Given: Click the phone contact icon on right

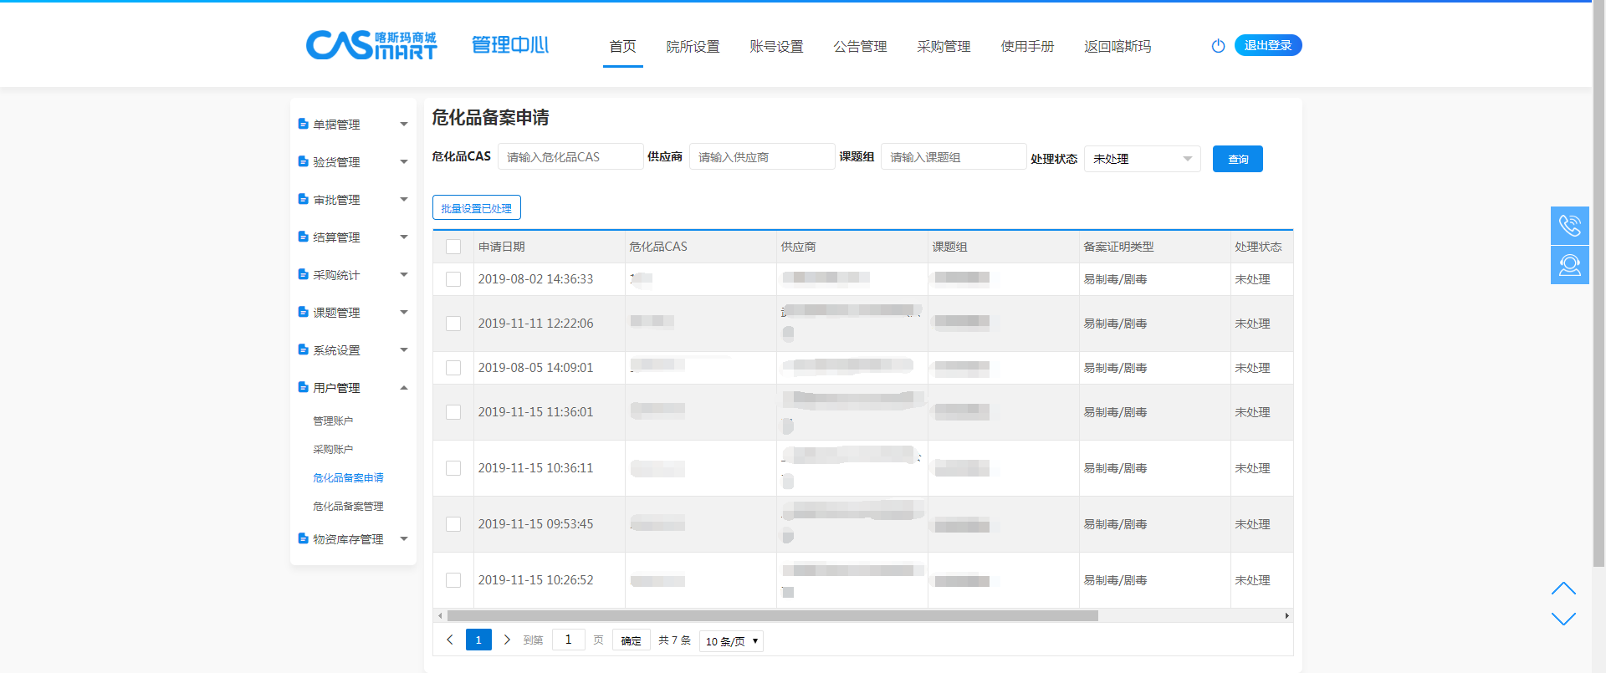Looking at the screenshot, I should (1569, 226).
